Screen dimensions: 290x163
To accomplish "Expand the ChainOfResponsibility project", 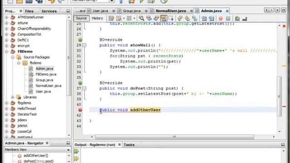I will [x=6, y=29].
